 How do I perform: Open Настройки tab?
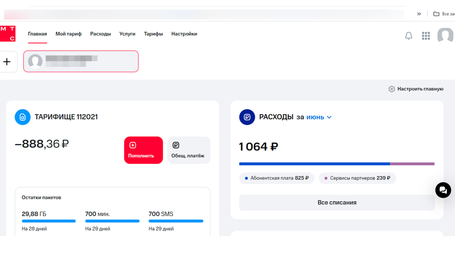click(x=184, y=34)
